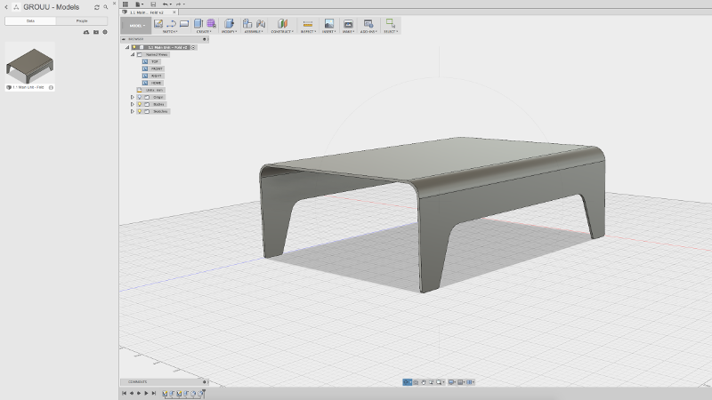
Task: Activate root component radio button
Action: click(x=193, y=47)
